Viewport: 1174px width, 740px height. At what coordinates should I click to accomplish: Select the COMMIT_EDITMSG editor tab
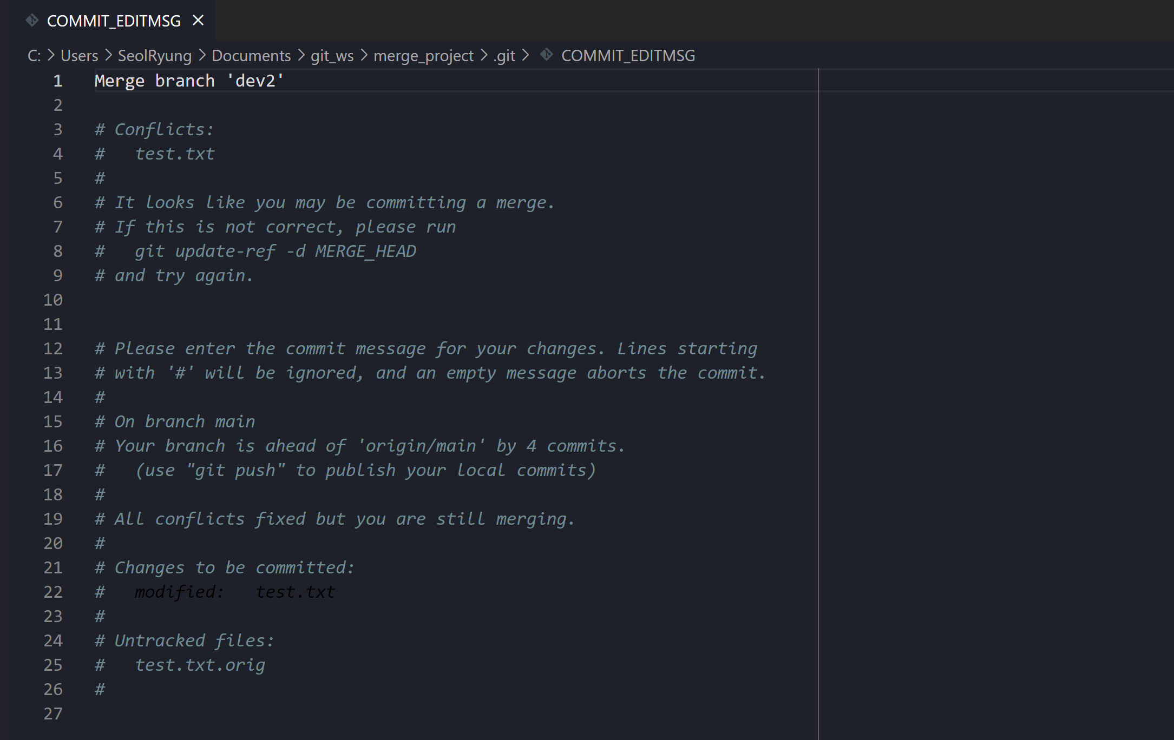click(x=114, y=21)
